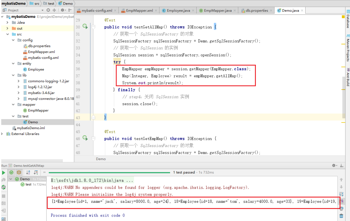Expand the .idea folder
Image resolution: width=350 pixels, height=221 pixels.
pyautogui.click(x=7, y=23)
